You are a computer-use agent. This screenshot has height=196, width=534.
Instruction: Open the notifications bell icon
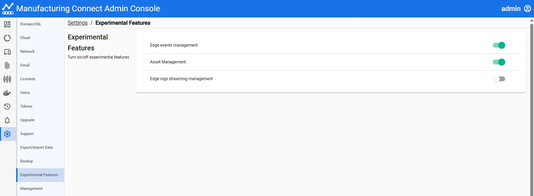pyautogui.click(x=7, y=120)
